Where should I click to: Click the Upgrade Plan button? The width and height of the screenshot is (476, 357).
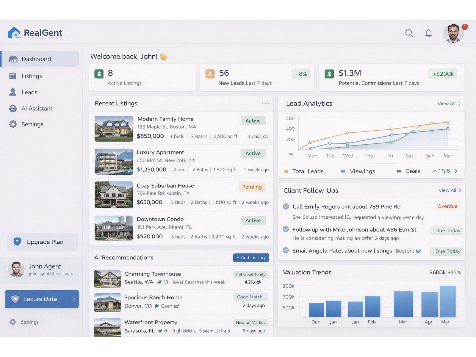[x=43, y=242]
